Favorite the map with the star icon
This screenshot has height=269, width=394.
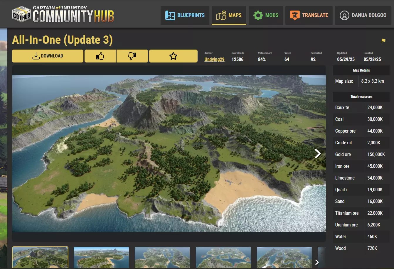(x=173, y=56)
